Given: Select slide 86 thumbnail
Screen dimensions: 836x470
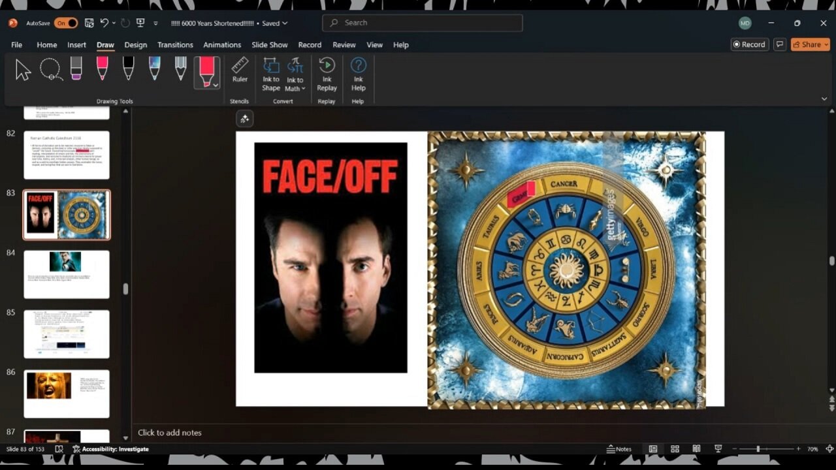Looking at the screenshot, I should (x=67, y=394).
